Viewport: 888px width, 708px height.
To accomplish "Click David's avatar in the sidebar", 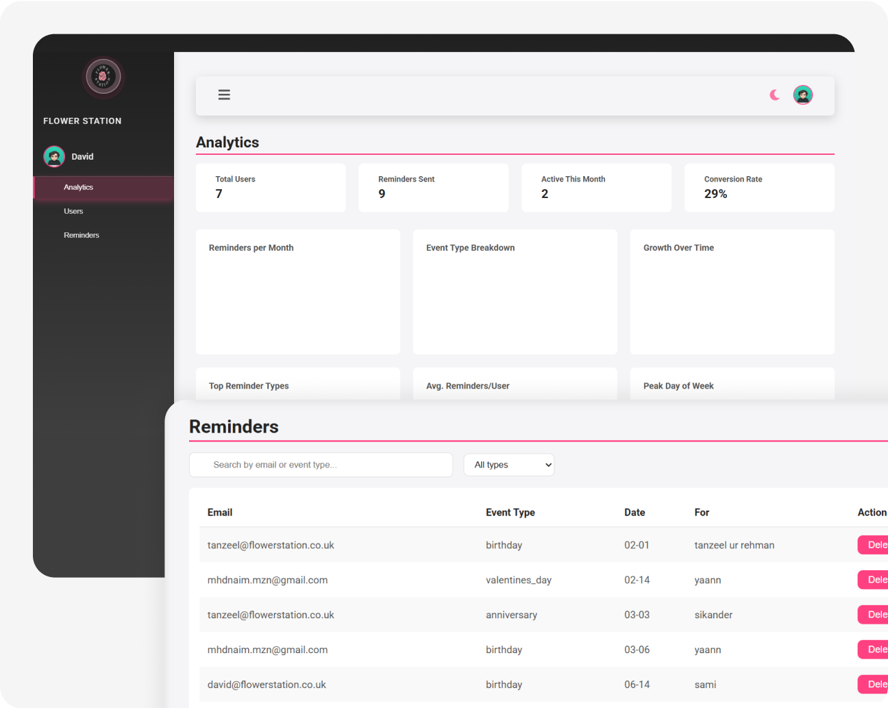I will (x=54, y=156).
